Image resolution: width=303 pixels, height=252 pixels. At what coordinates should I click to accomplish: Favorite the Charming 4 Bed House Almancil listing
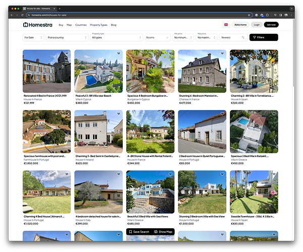(x=67, y=174)
